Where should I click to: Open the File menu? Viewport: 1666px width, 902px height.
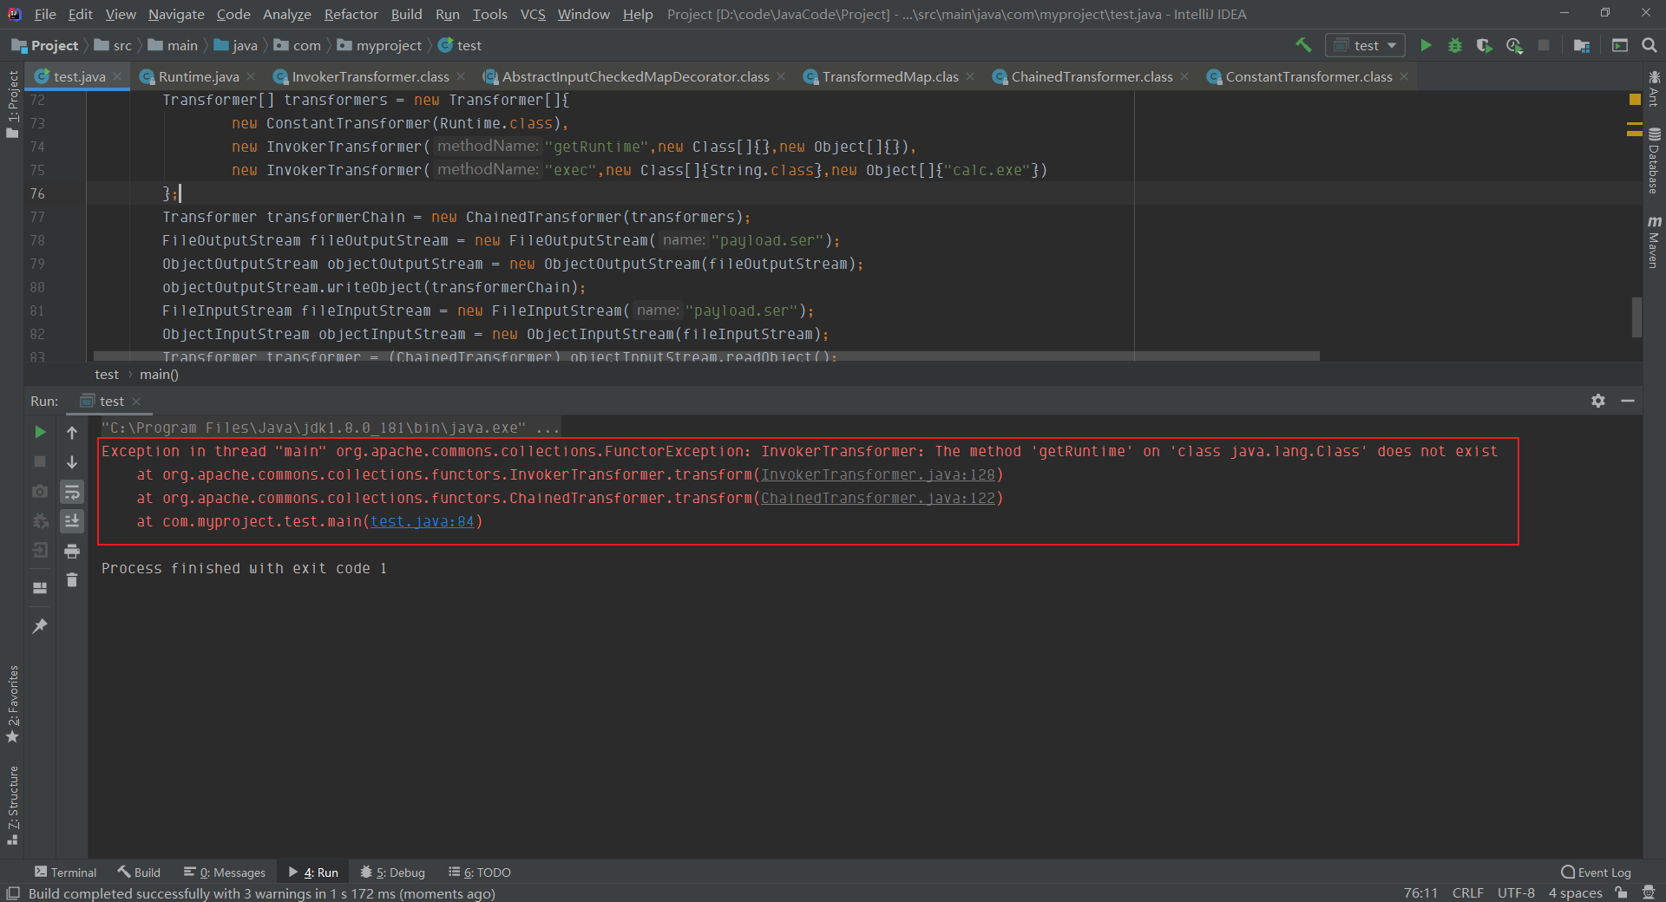[45, 14]
